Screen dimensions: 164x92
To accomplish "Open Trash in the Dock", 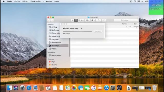I will 154,88.
